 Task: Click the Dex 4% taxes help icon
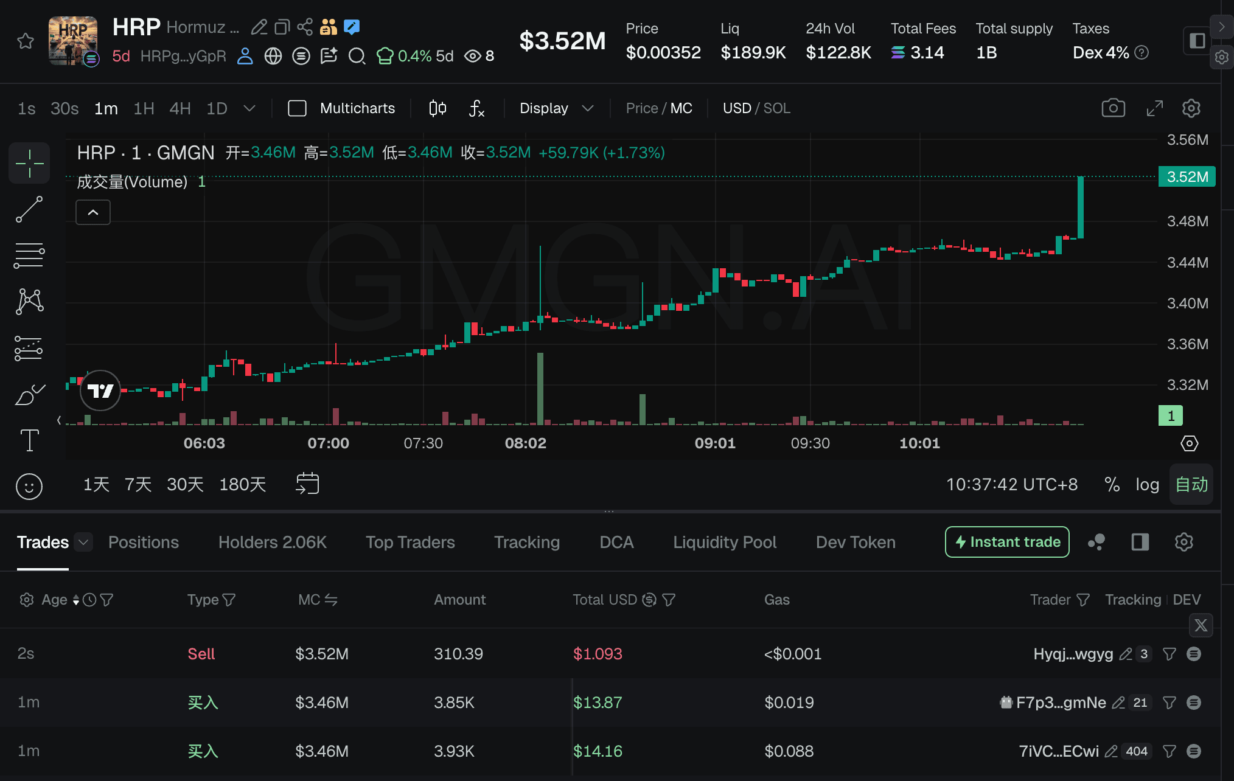coord(1142,53)
